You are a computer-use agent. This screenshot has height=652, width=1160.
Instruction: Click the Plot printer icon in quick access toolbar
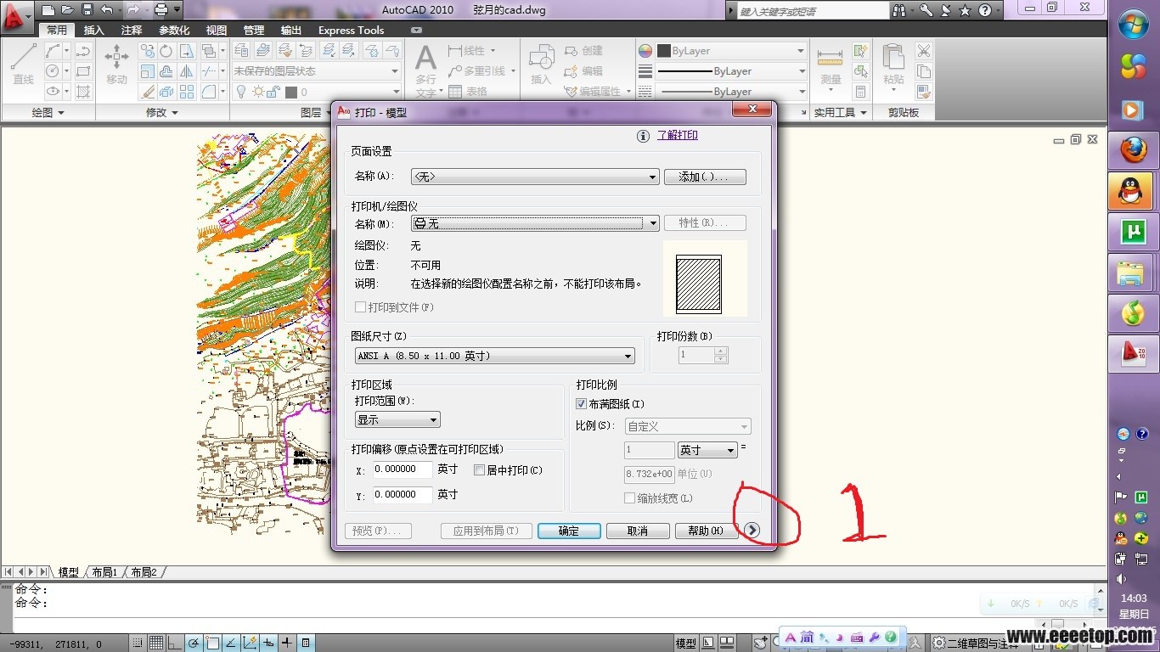pos(161,10)
